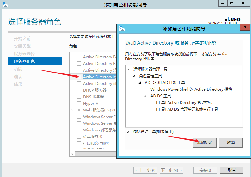Go to the 服务器选择 wizard step

point(24,54)
